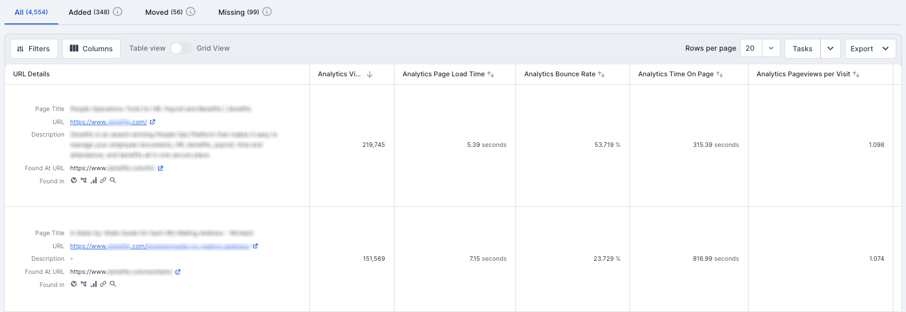
Task: Select the Table view label
Action: coord(147,48)
